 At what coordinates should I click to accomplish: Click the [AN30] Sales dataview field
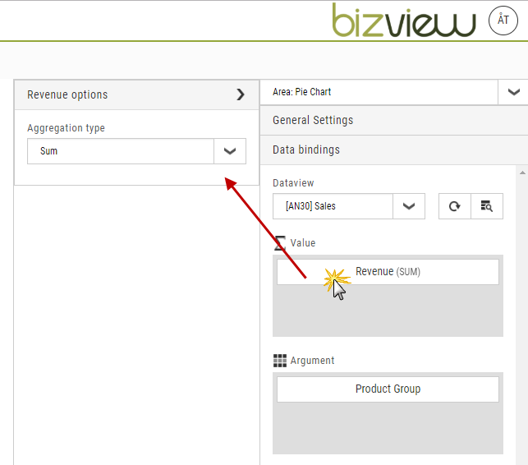333,206
